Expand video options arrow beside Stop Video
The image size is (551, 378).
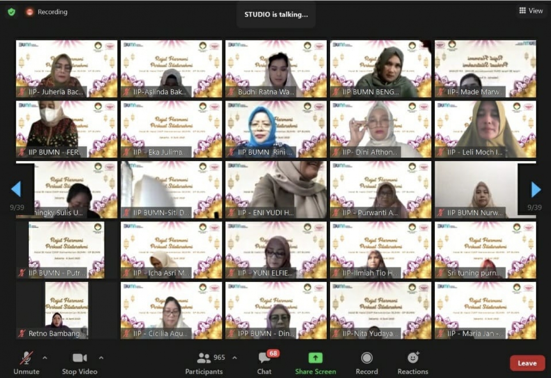tap(101, 357)
